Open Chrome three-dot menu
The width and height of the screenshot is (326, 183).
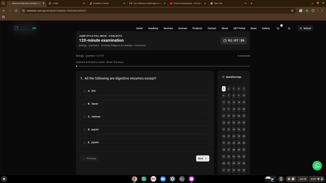tap(322, 11)
